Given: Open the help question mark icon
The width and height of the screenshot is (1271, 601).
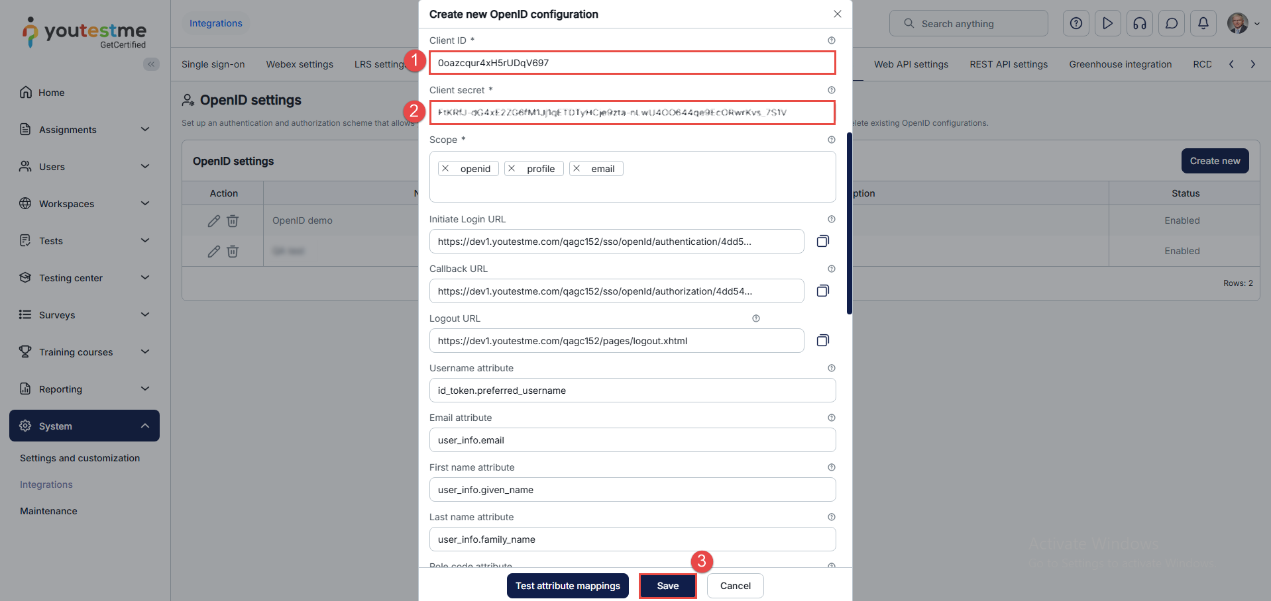Looking at the screenshot, I should click(1076, 24).
